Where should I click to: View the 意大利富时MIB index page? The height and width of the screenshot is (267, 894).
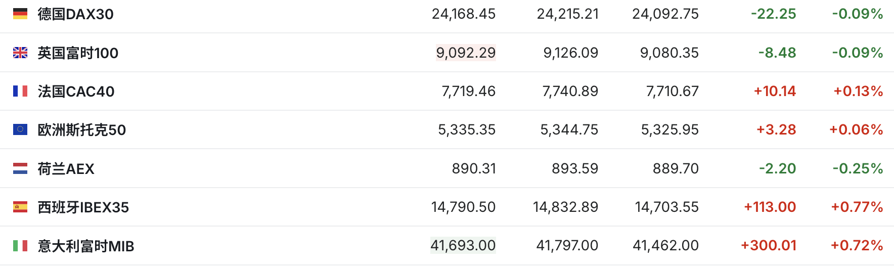point(86,246)
